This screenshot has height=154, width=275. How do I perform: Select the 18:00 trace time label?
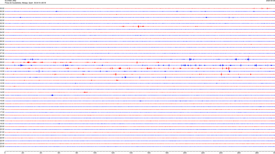[x=2, y=115]
